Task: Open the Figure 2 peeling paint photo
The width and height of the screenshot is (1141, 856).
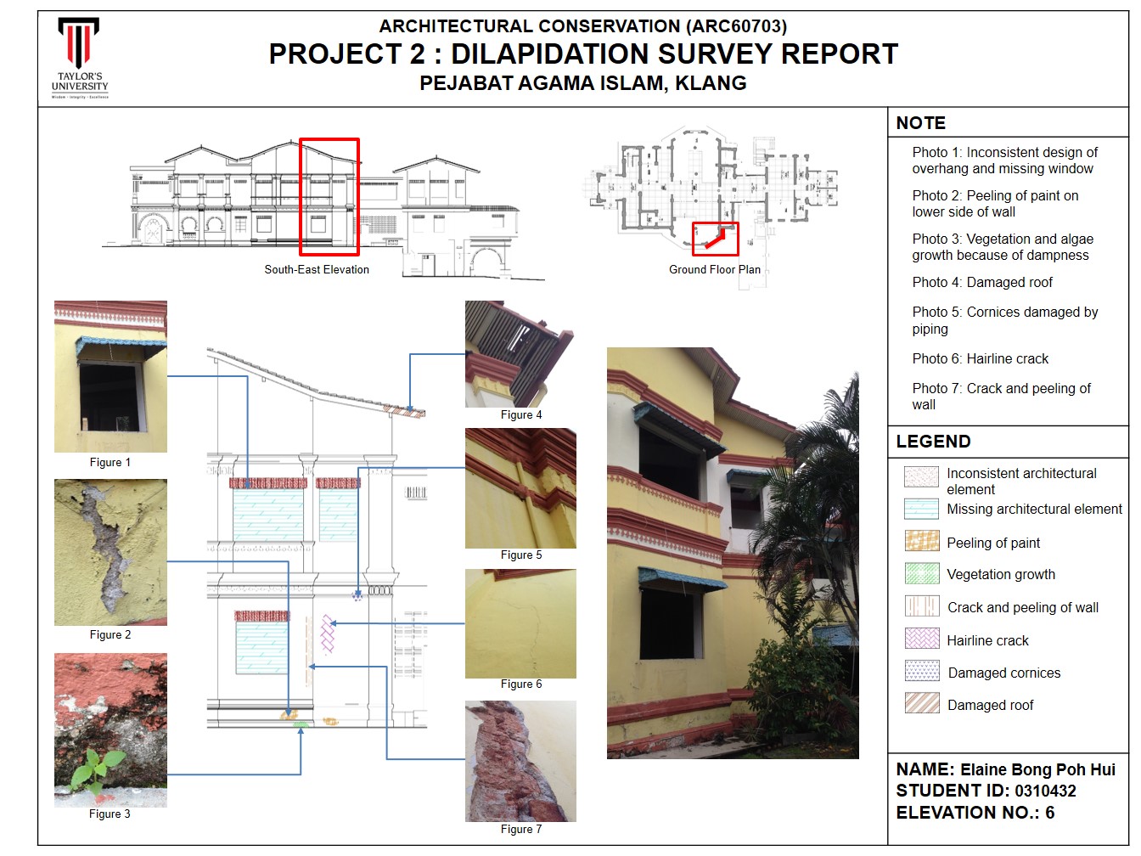Action: (110, 552)
